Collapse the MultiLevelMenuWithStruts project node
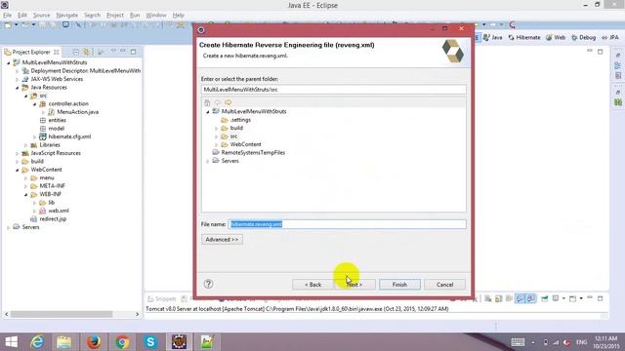Screen dimensions: 625x351 coord(9,62)
